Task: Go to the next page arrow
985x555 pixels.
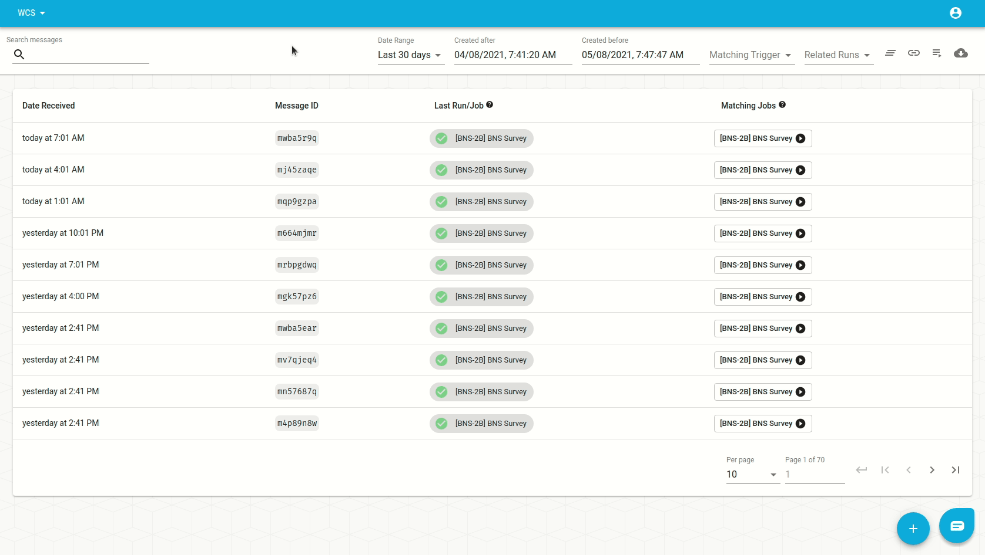Action: [x=932, y=470]
